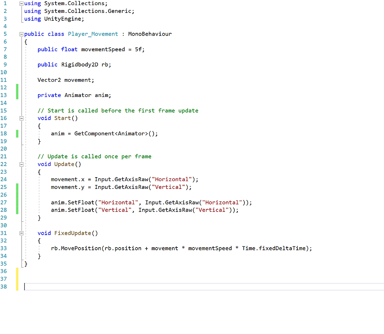Click the movementSpeed variable on line 7
The image size is (384, 334).
point(103,49)
